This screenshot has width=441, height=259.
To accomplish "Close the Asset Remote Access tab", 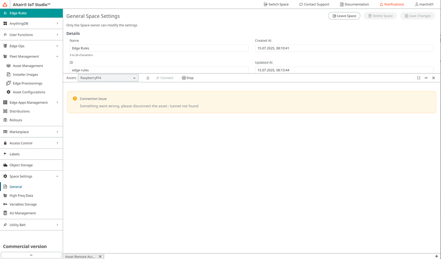I will coord(100,257).
